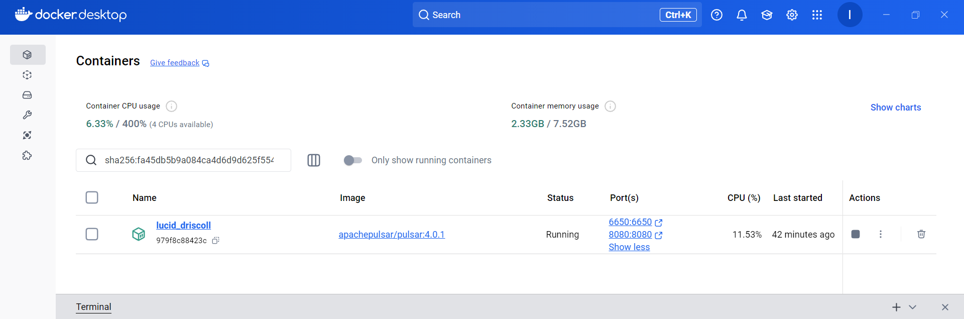Open the Learning center graduation cap icon
The height and width of the screenshot is (319, 964).
(x=767, y=15)
